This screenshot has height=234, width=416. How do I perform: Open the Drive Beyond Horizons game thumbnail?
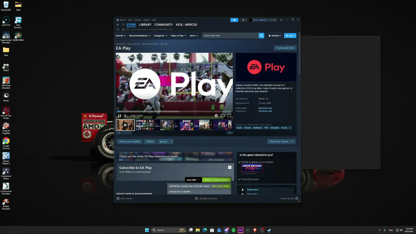pos(252,168)
